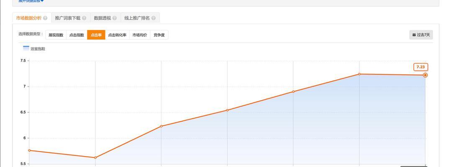This screenshot has width=451, height=167.
Task: Open help icon beside 线上推广排名 tab
Action: click(153, 18)
